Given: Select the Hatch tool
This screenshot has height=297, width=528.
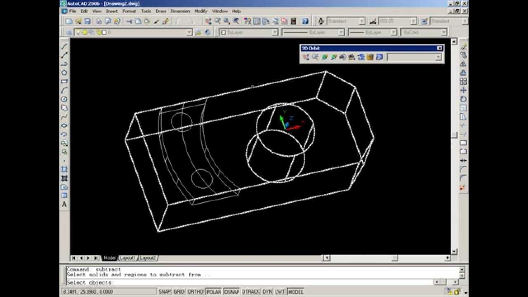Looking at the screenshot, I should 64,170.
